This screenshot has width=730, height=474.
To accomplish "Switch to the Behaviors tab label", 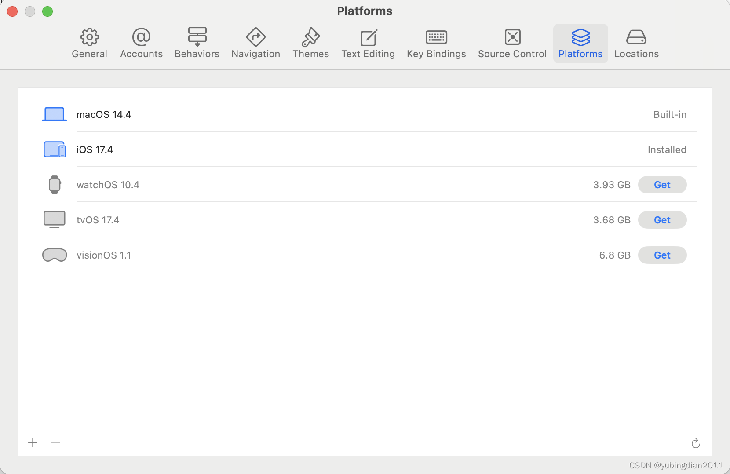I will point(197,54).
